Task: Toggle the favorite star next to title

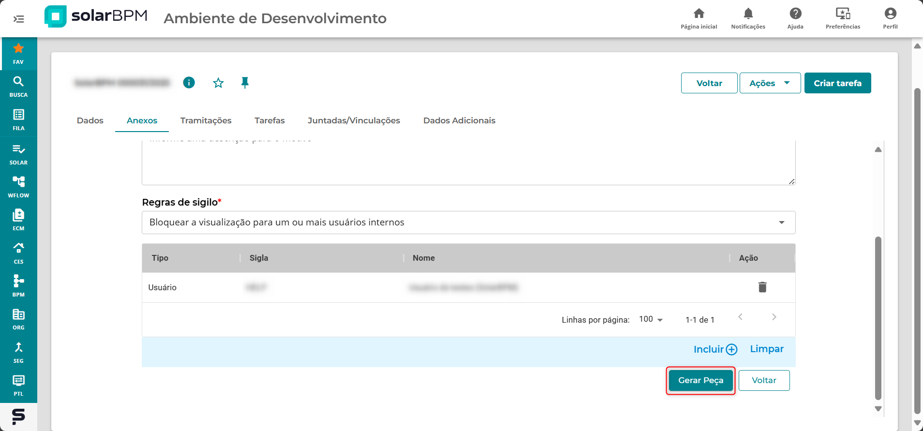Action: (x=218, y=83)
